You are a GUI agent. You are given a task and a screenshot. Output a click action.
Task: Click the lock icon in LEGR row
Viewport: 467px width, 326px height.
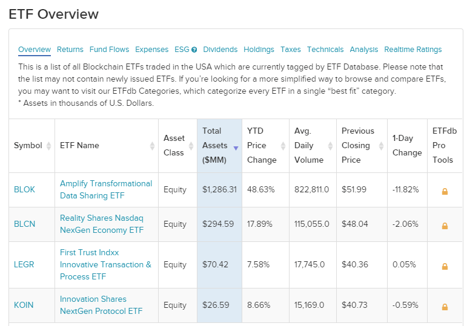[445, 266]
